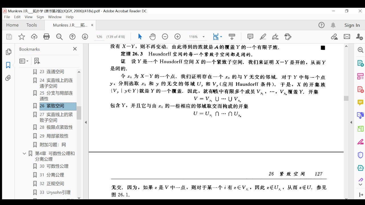Close the Bookmarks panel

click(x=75, y=49)
